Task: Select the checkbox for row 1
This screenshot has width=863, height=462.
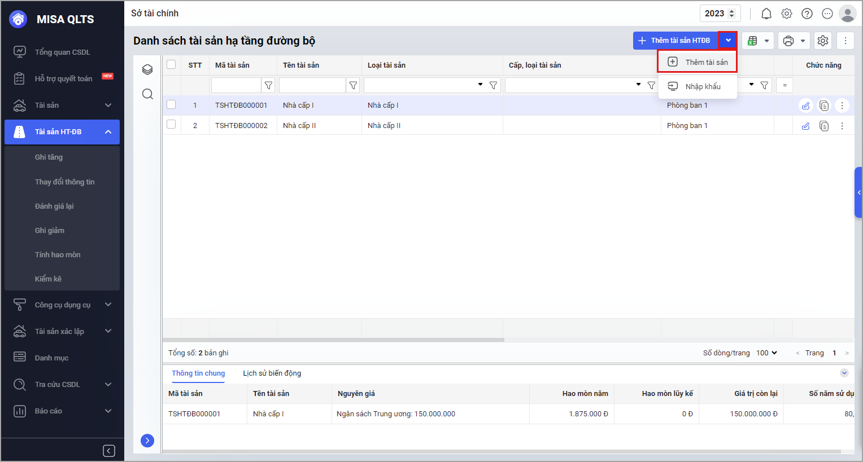Action: (171, 104)
